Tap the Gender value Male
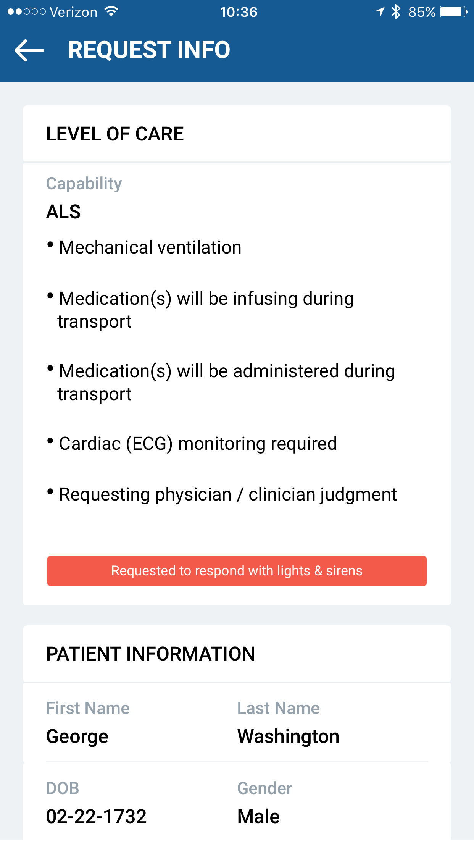Viewport: 474px width, 843px height. [258, 816]
